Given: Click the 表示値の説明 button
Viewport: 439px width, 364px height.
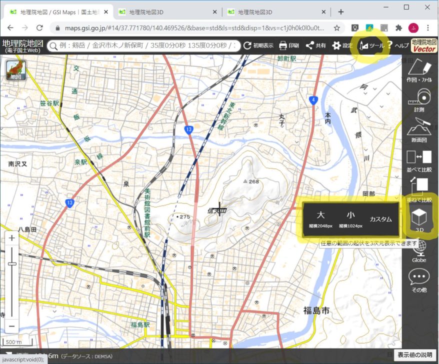Looking at the screenshot, I should [x=414, y=354].
